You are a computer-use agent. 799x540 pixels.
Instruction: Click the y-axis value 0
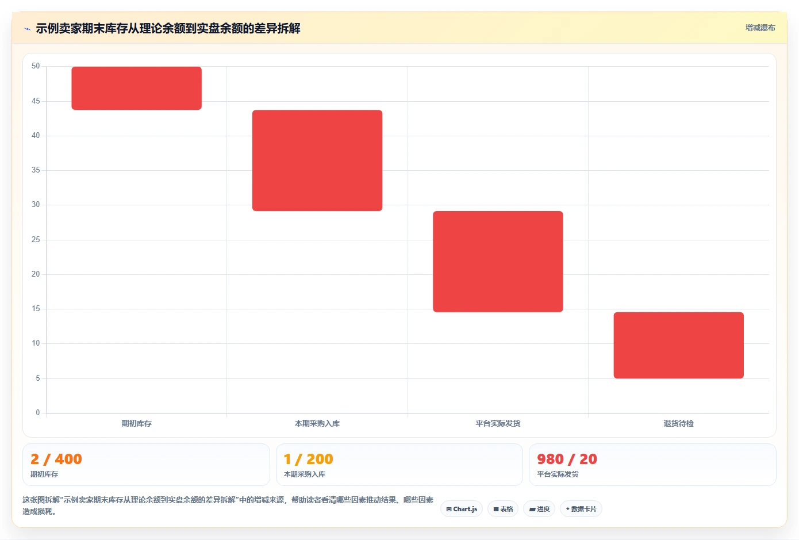click(38, 413)
